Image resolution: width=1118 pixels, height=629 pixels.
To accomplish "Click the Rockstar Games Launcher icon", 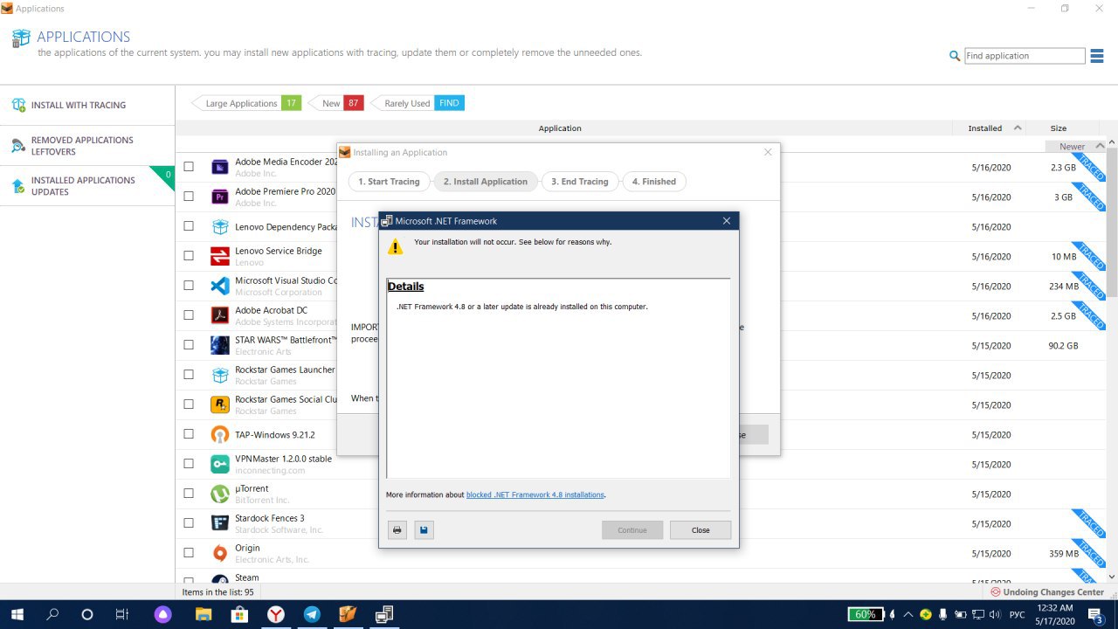I will click(220, 375).
